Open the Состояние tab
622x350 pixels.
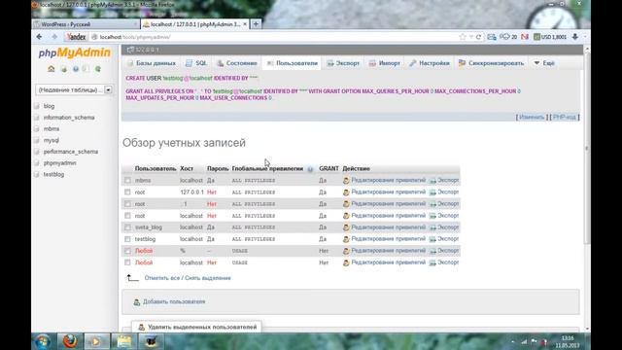click(237, 63)
